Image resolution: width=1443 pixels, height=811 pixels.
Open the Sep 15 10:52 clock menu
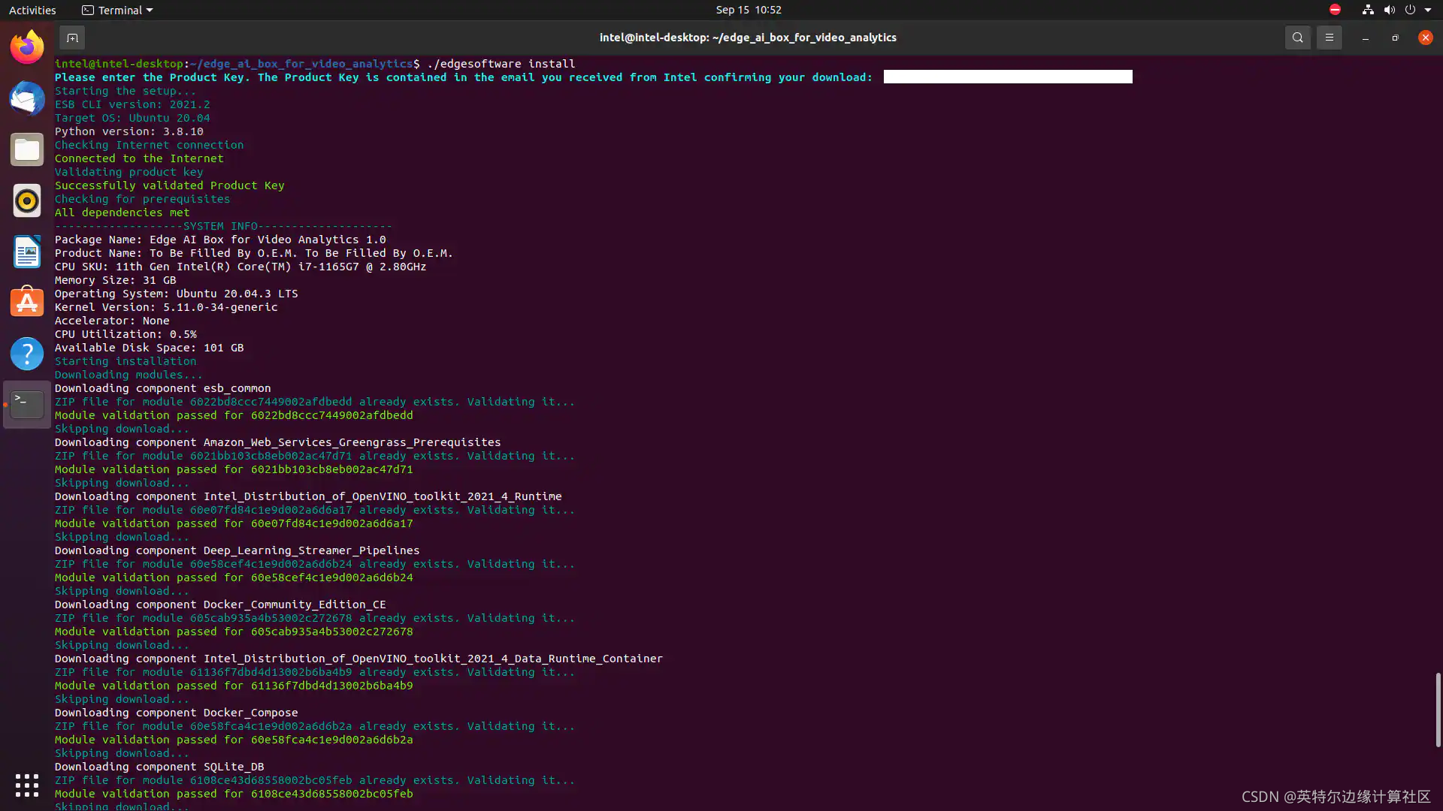coord(749,10)
